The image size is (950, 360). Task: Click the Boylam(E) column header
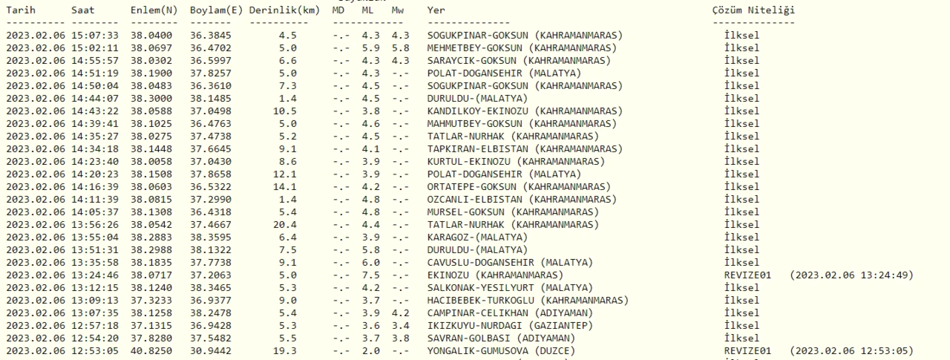pos(215,10)
